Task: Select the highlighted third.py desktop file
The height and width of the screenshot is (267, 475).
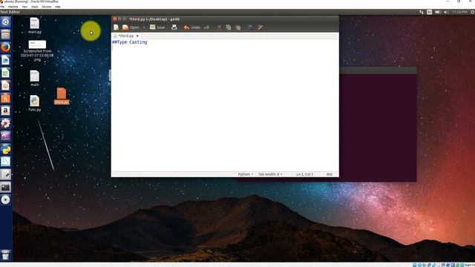Action: [62, 96]
